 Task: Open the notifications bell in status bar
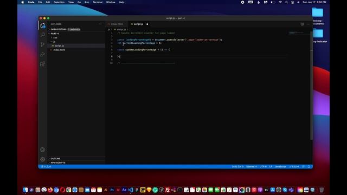coord(309,166)
